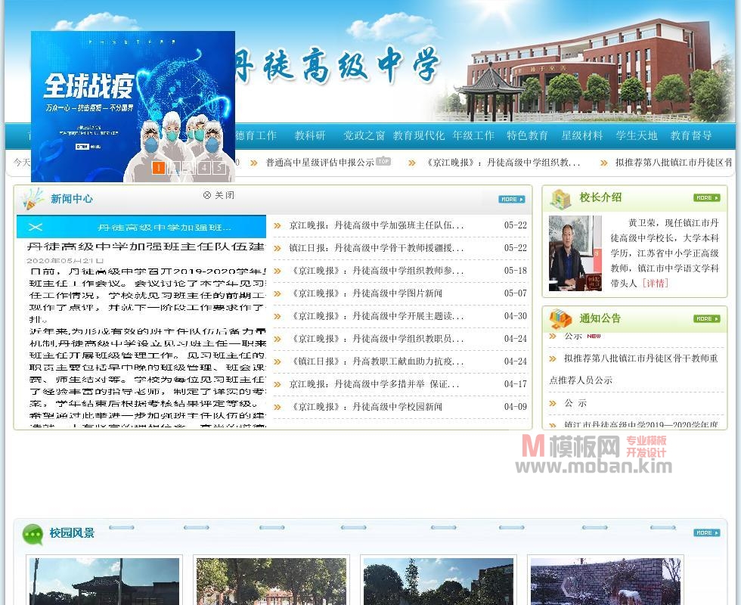741x605 pixels.
Task: Open news 《京江晚报》：丹徒高级中学组织教师参
Action: pyautogui.click(x=377, y=271)
